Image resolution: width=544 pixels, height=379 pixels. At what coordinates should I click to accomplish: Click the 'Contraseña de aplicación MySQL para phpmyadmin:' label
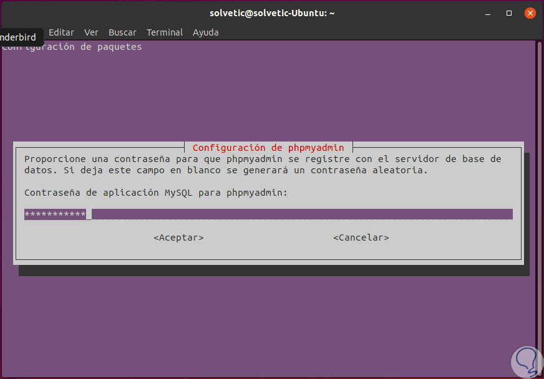coord(156,193)
